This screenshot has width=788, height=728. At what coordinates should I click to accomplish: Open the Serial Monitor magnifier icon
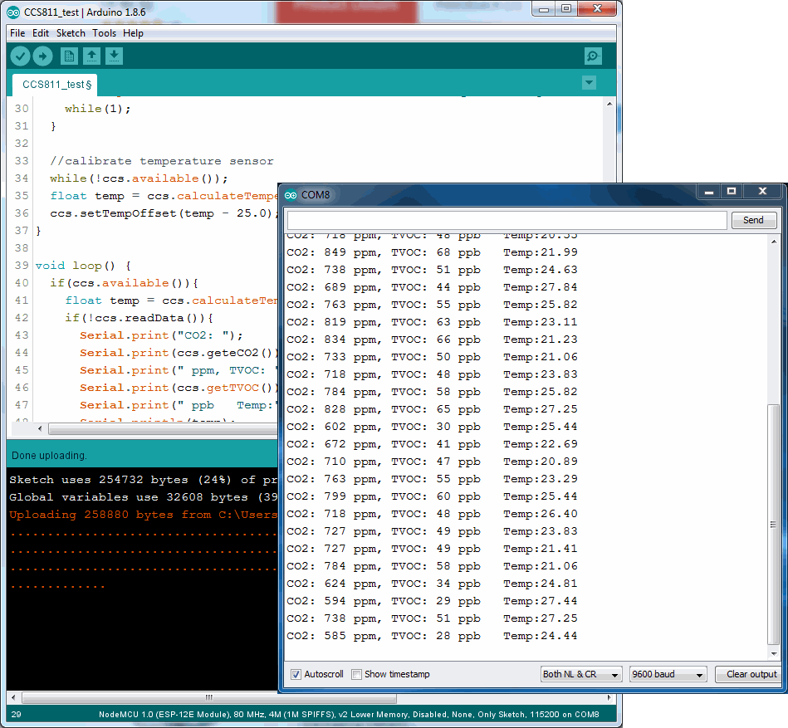pyautogui.click(x=593, y=56)
